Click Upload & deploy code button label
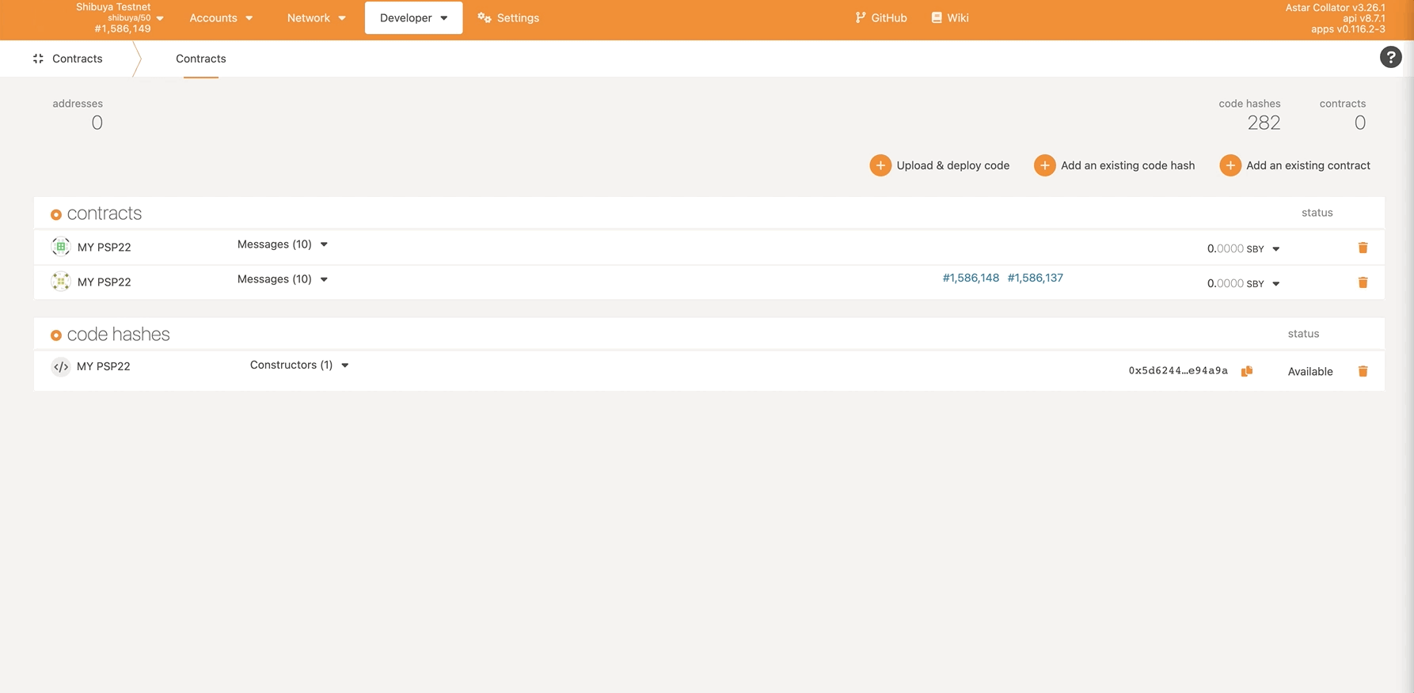 (952, 165)
